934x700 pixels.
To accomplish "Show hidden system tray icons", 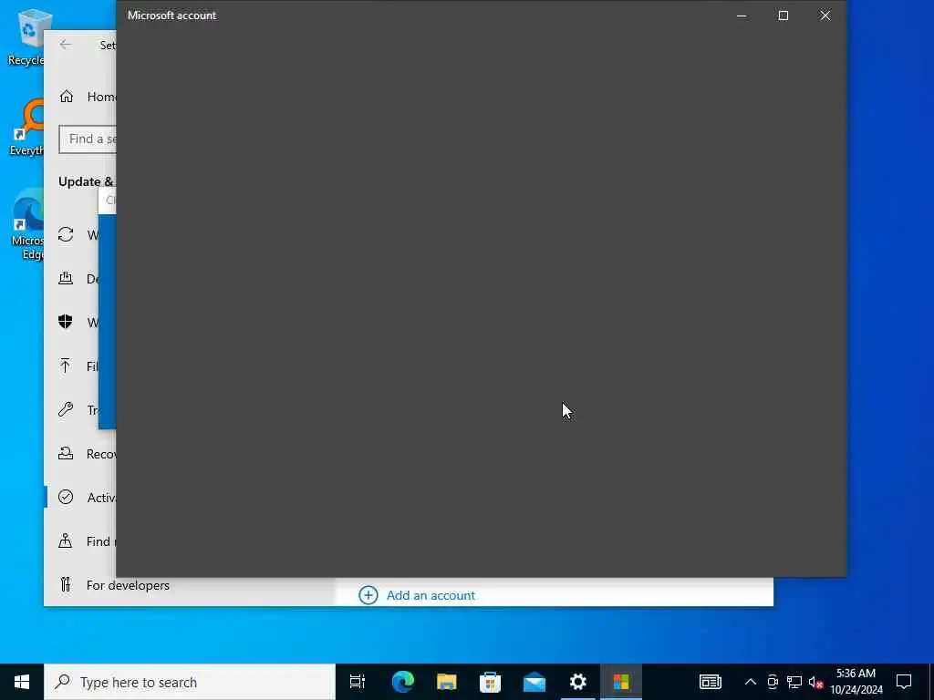I will [751, 682].
